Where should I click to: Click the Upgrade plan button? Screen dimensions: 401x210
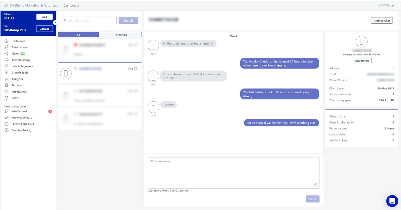[44, 29]
